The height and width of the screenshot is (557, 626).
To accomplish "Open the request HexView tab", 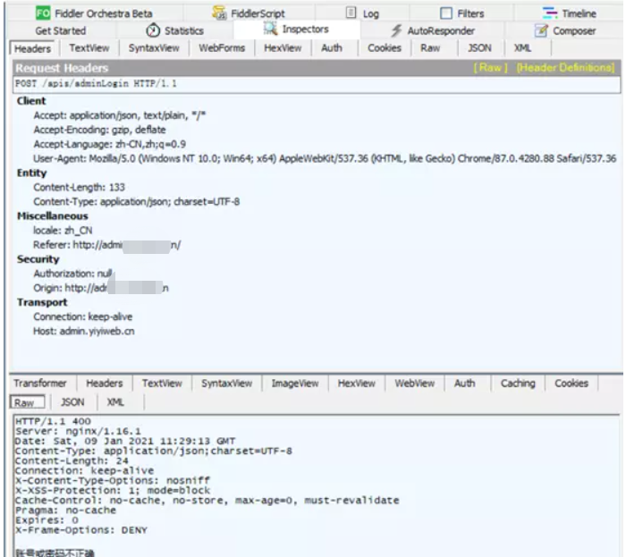I will (x=283, y=48).
